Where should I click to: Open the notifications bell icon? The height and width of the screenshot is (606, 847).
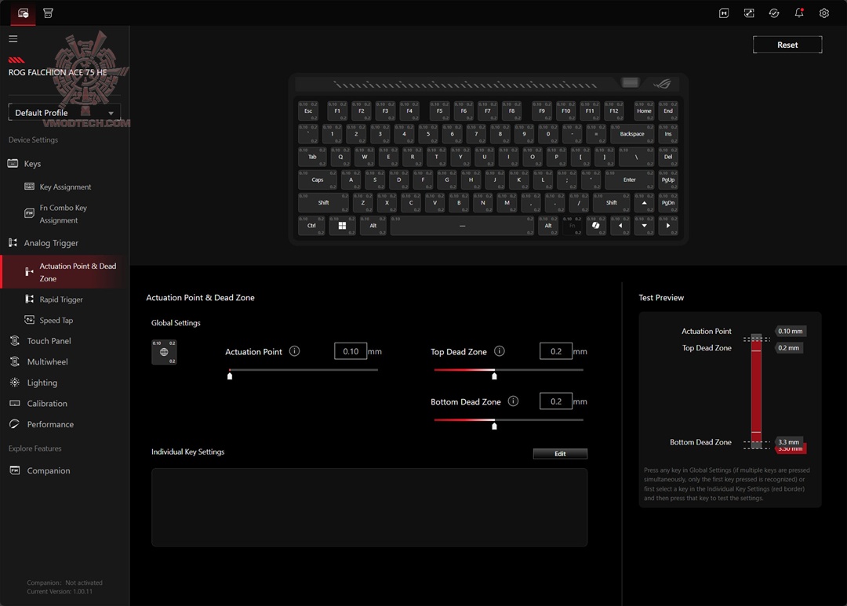[x=799, y=13]
